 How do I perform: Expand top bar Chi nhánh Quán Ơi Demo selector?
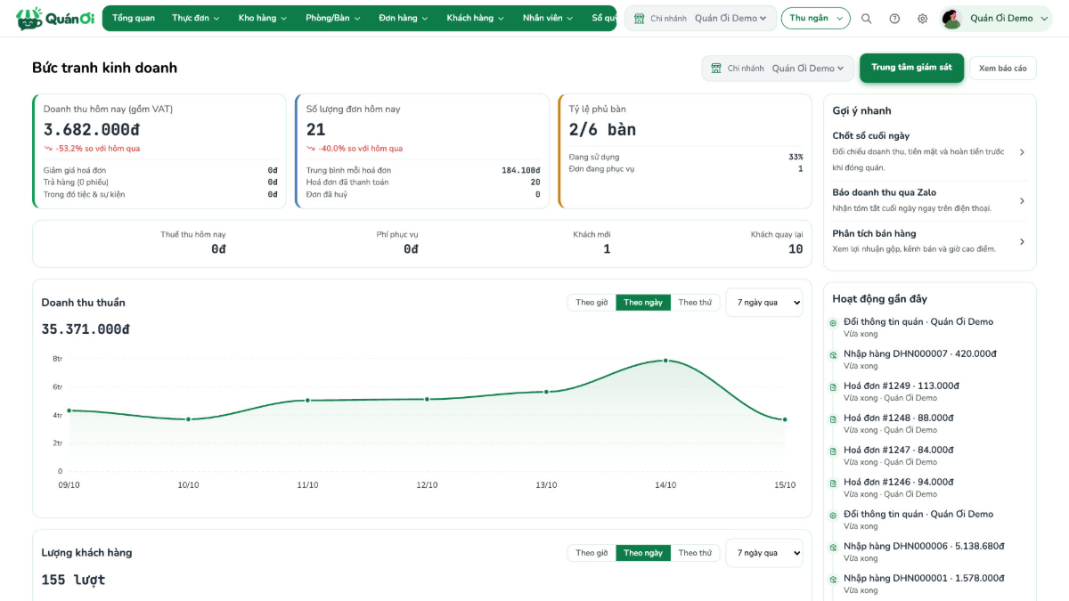click(x=700, y=19)
